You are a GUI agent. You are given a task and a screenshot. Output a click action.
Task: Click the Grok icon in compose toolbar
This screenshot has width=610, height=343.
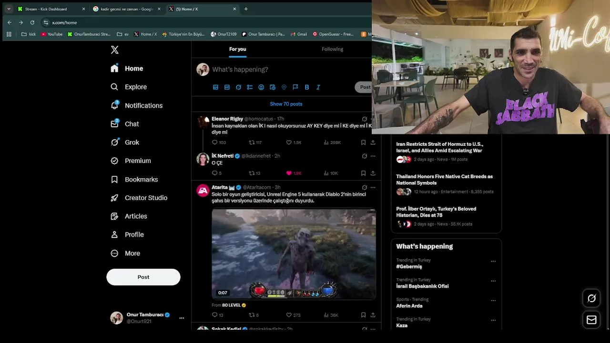point(238,87)
